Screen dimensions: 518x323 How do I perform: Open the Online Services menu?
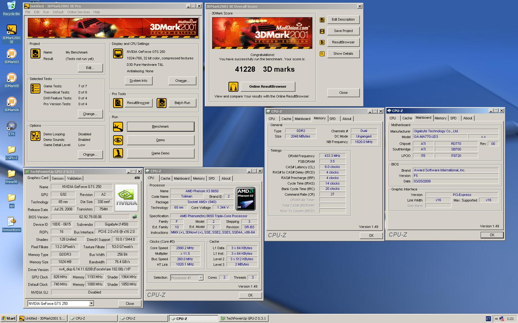click(x=79, y=12)
